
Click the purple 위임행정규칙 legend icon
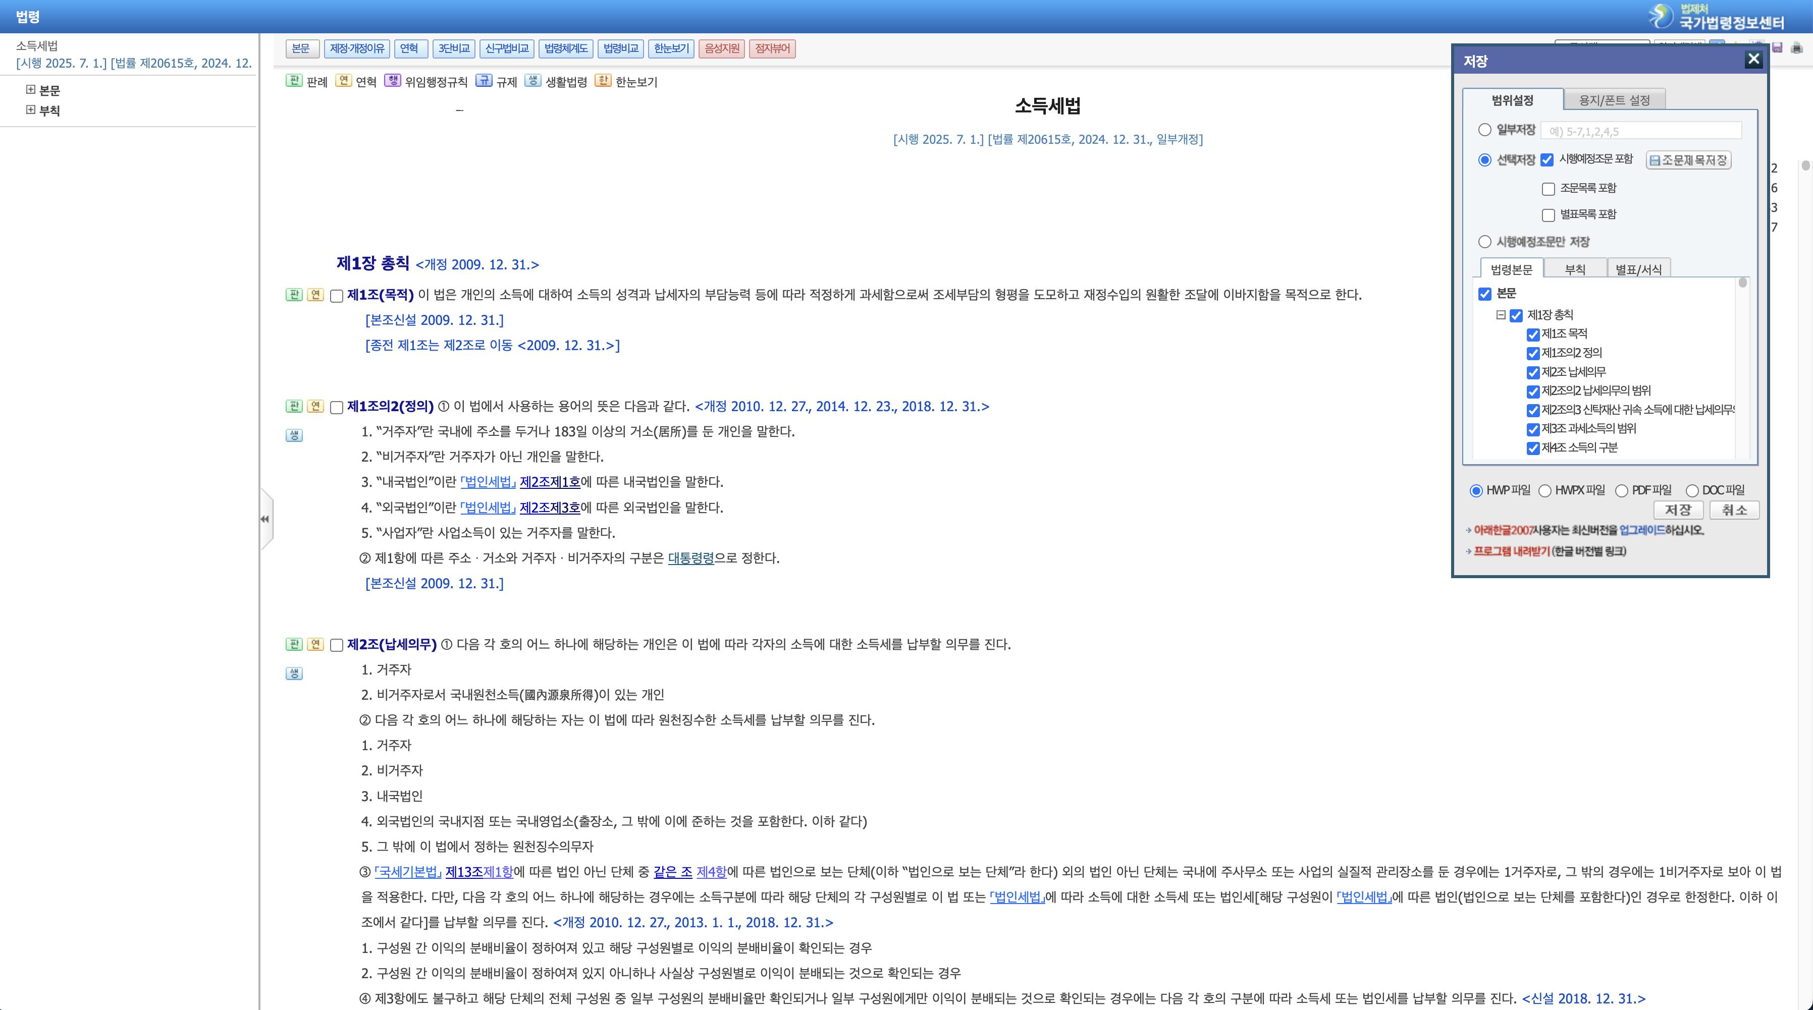(393, 81)
